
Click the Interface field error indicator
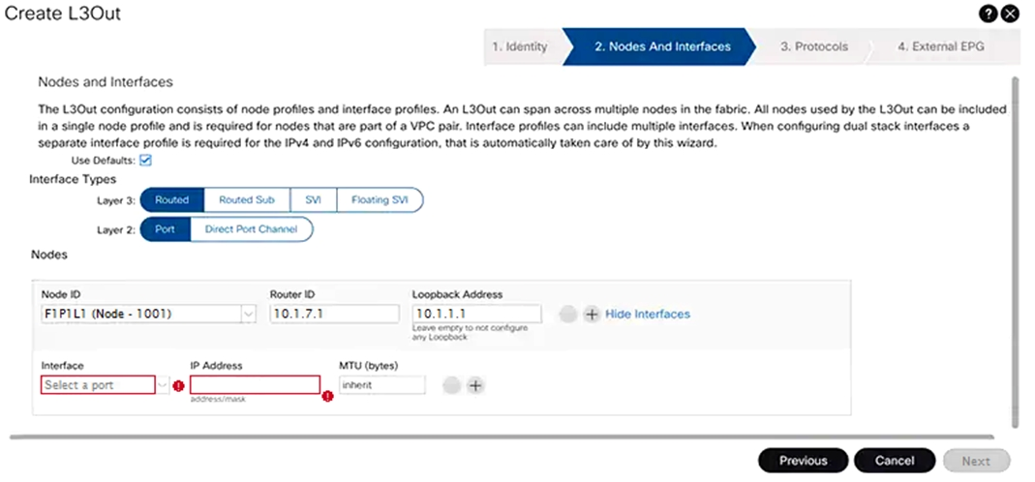(x=178, y=385)
